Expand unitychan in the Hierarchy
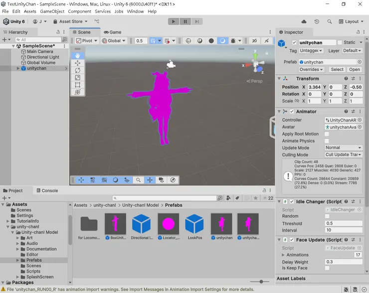This screenshot has height=293, width=369. (18, 68)
